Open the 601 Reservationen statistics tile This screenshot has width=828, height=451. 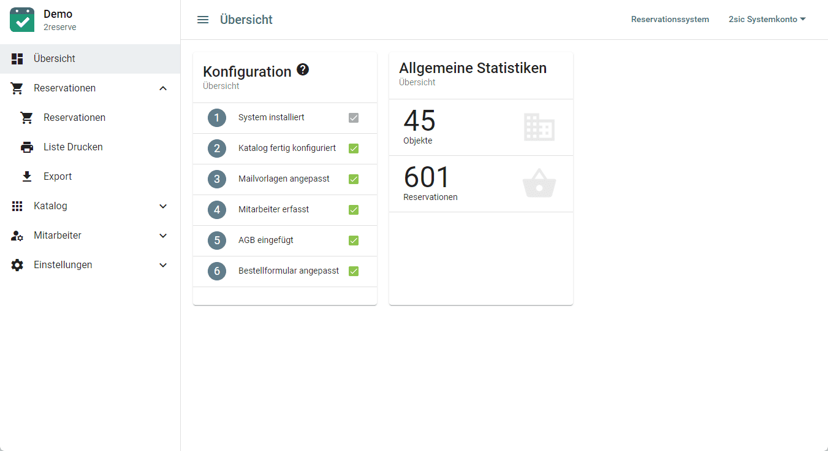(x=480, y=183)
